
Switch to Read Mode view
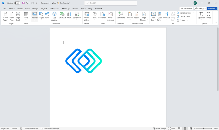179,128
